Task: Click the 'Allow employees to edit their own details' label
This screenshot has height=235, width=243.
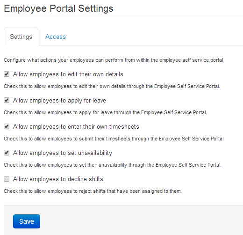Action: pyautogui.click(x=68, y=74)
